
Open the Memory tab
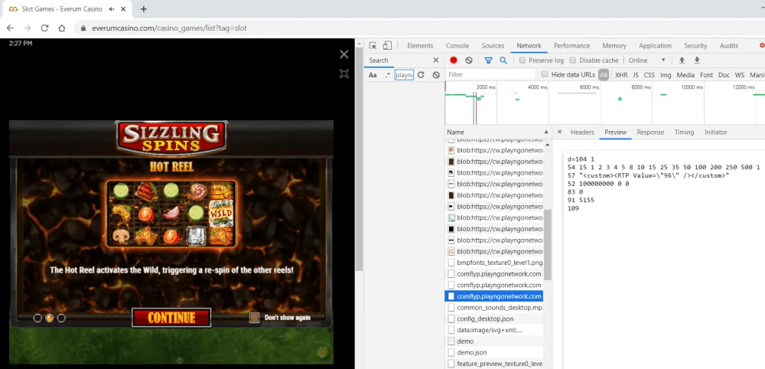614,46
